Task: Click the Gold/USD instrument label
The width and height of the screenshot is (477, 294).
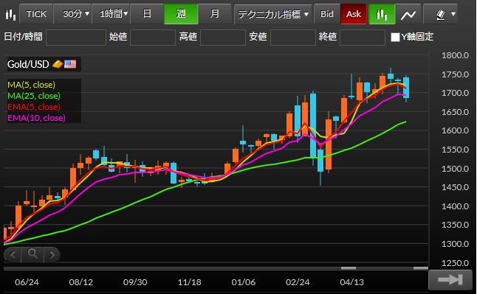Action: click(28, 64)
